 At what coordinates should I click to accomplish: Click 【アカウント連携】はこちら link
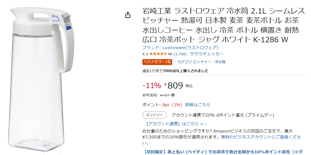175,124
